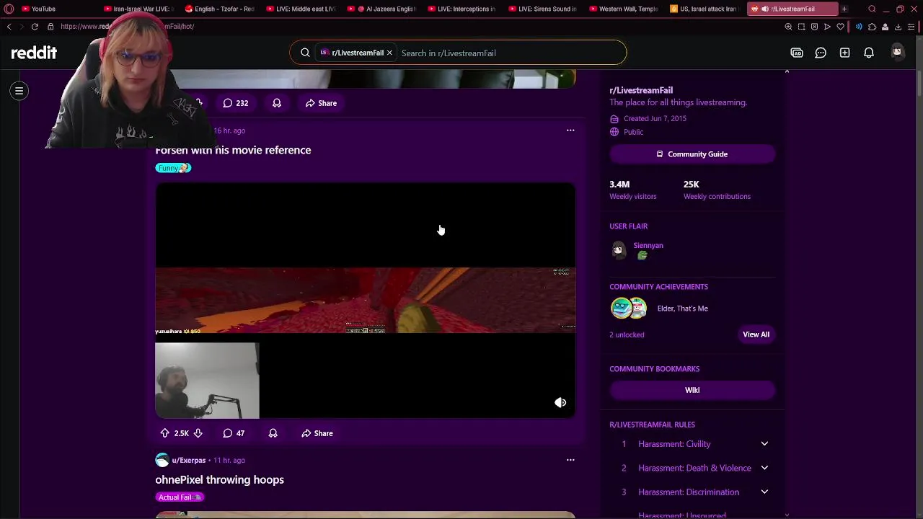This screenshot has height=519, width=923.
Task: Open the Wiki community bookmark
Action: point(692,390)
